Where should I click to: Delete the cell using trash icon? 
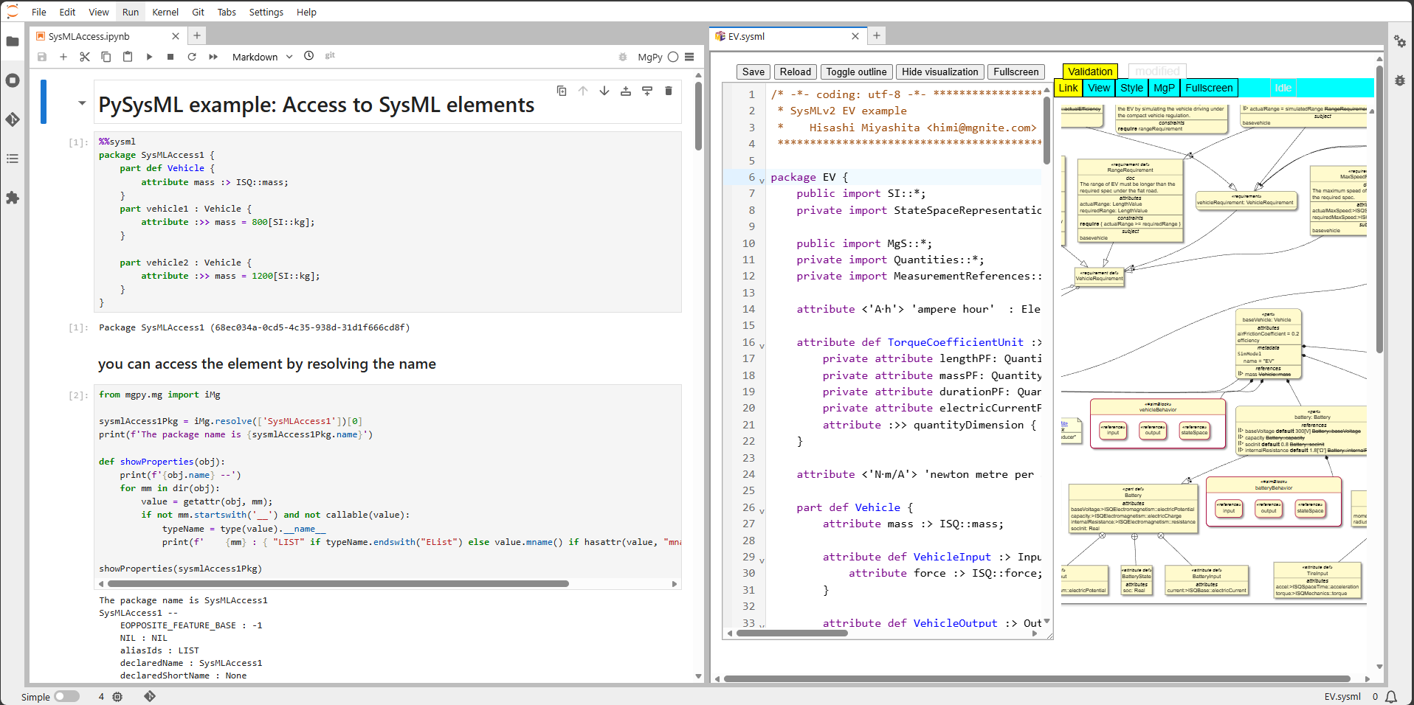(669, 91)
